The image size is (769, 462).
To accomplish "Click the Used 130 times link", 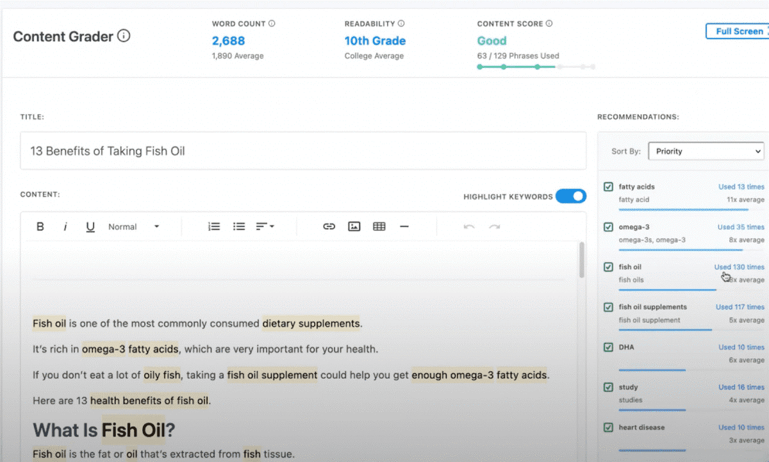I will (740, 267).
